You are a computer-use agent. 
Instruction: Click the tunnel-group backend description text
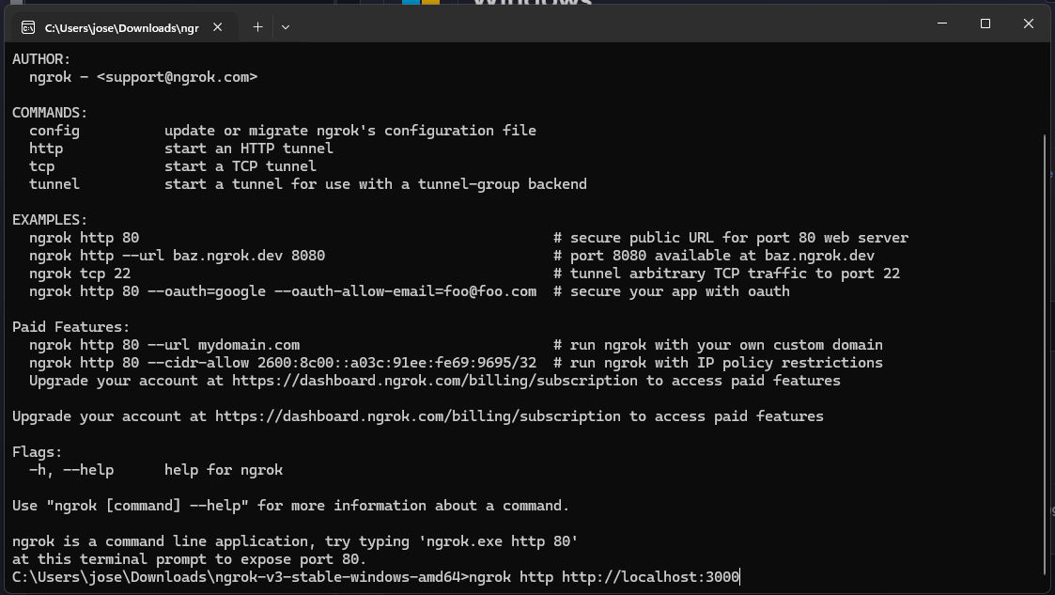point(376,183)
